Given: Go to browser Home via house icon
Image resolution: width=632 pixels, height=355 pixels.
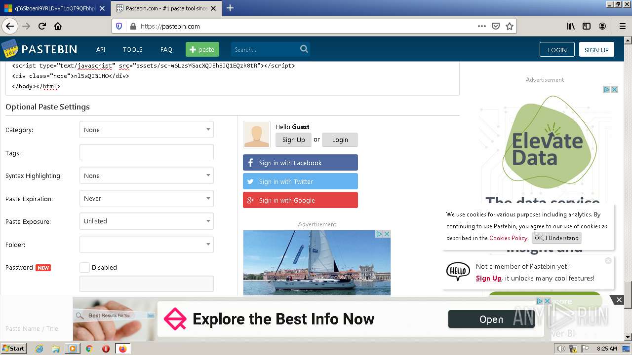Looking at the screenshot, I should tap(58, 26).
